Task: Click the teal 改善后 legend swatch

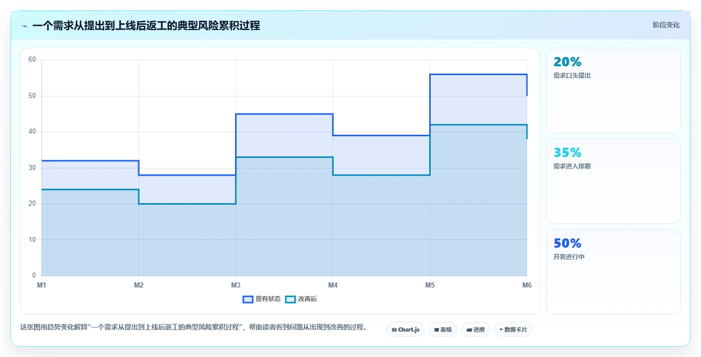Action: tap(290, 299)
